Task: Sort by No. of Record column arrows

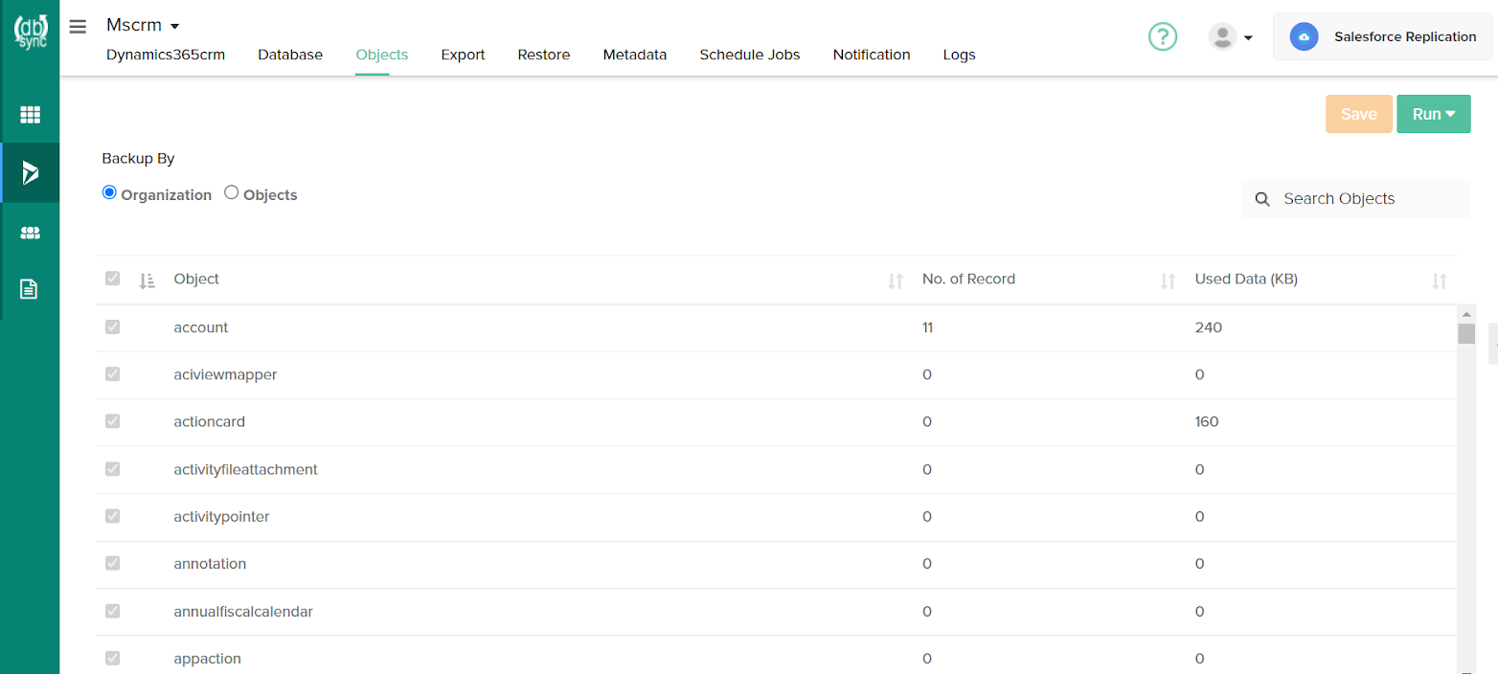Action: (1168, 281)
